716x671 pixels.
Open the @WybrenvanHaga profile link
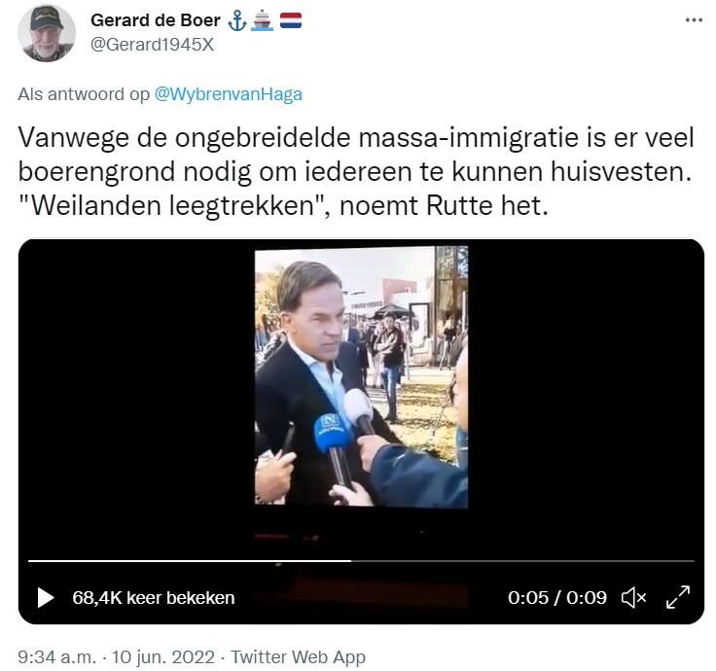point(229,94)
